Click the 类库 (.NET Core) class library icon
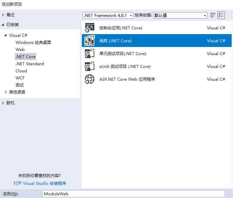233x198 pixels. (90, 41)
